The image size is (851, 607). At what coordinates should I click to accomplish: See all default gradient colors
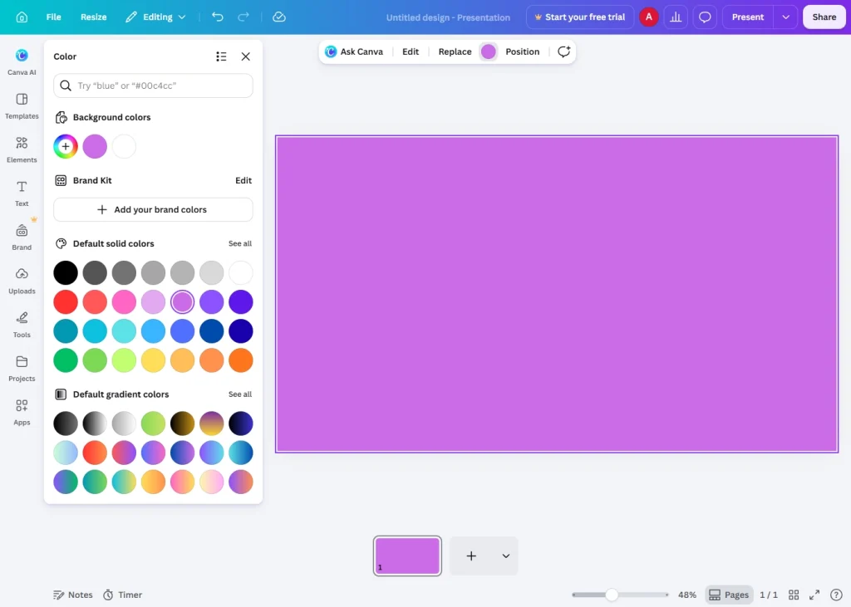240,394
